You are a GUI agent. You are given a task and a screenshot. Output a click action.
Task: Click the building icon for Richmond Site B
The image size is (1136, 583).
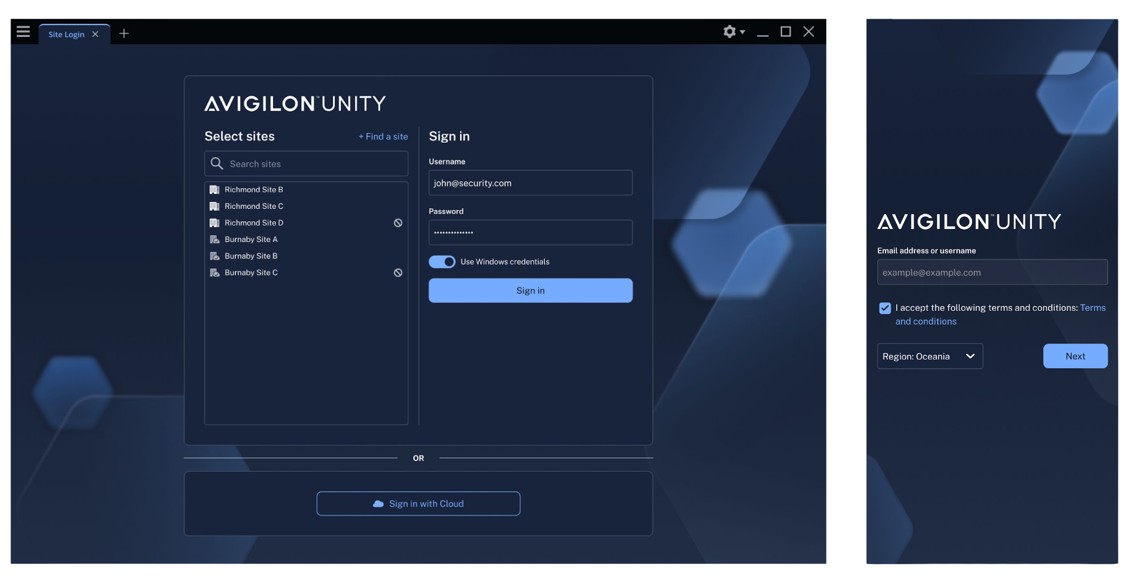point(214,190)
